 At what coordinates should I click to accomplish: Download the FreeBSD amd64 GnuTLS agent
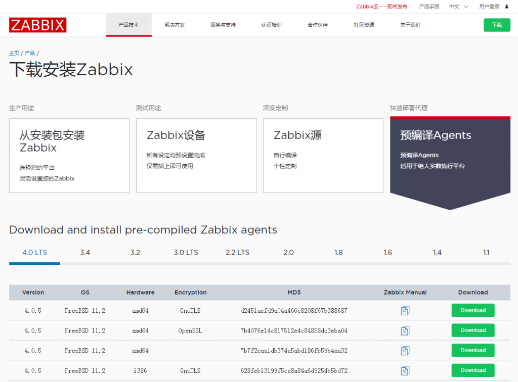tap(473, 310)
